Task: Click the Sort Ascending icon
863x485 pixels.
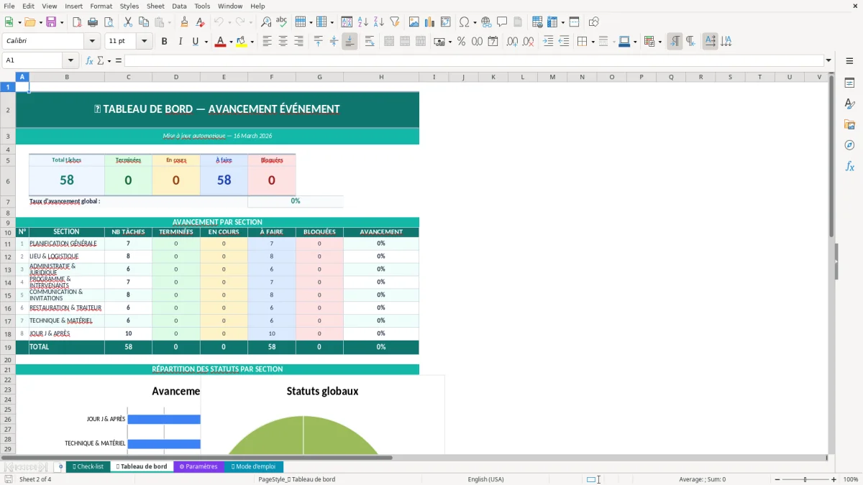Action: click(363, 22)
